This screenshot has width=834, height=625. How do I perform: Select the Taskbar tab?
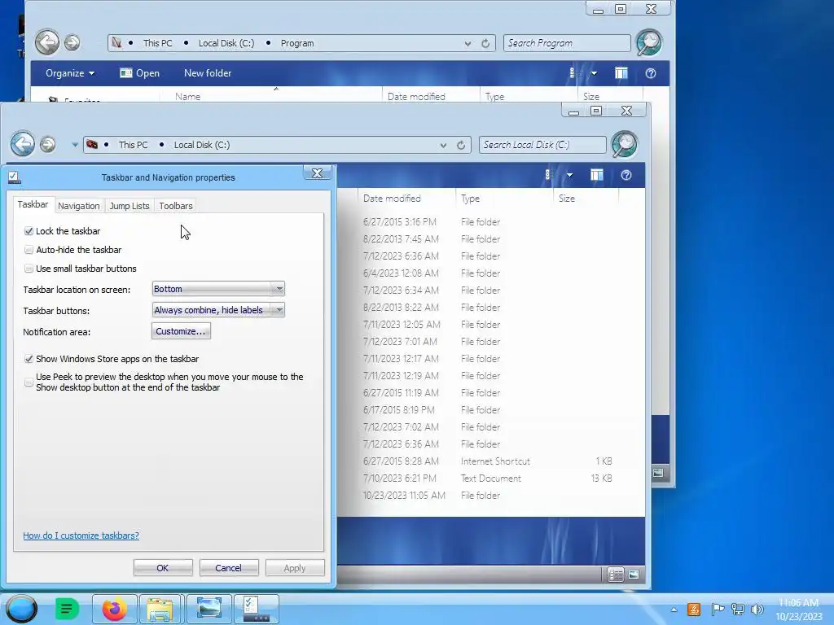pyautogui.click(x=33, y=204)
